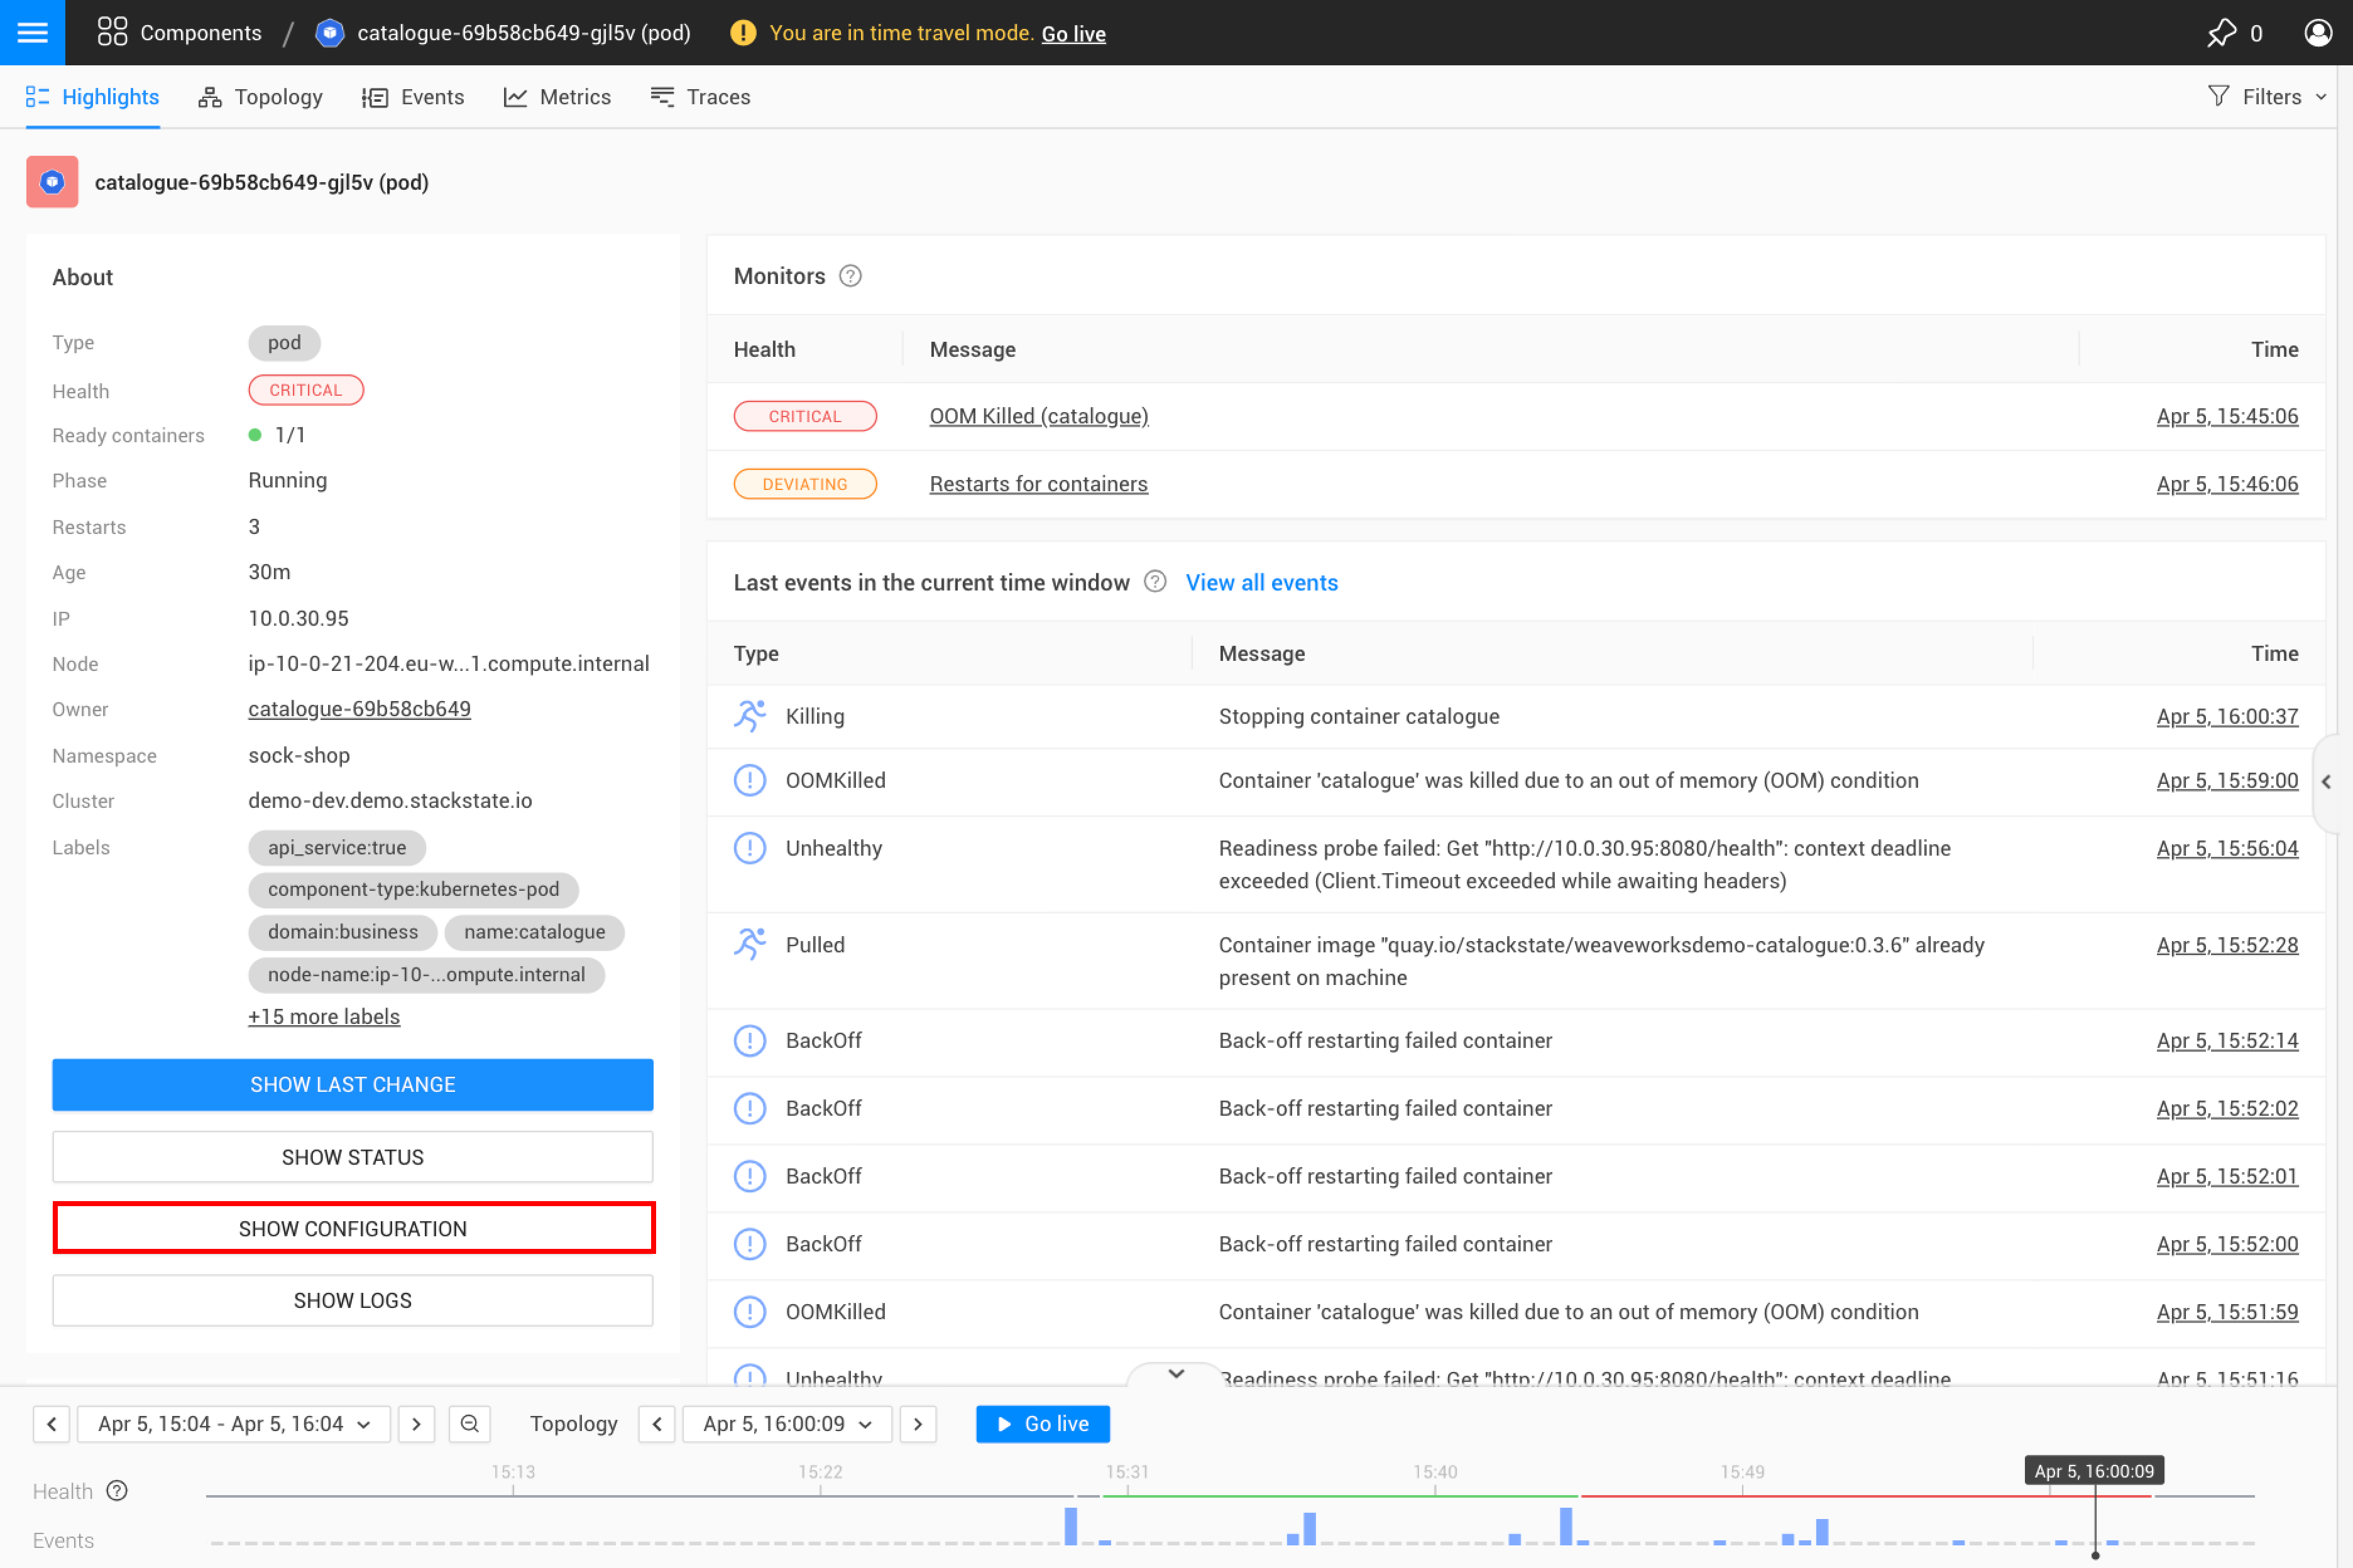Click the Health timeline help icon
2353x1568 pixels.
coord(117,1490)
